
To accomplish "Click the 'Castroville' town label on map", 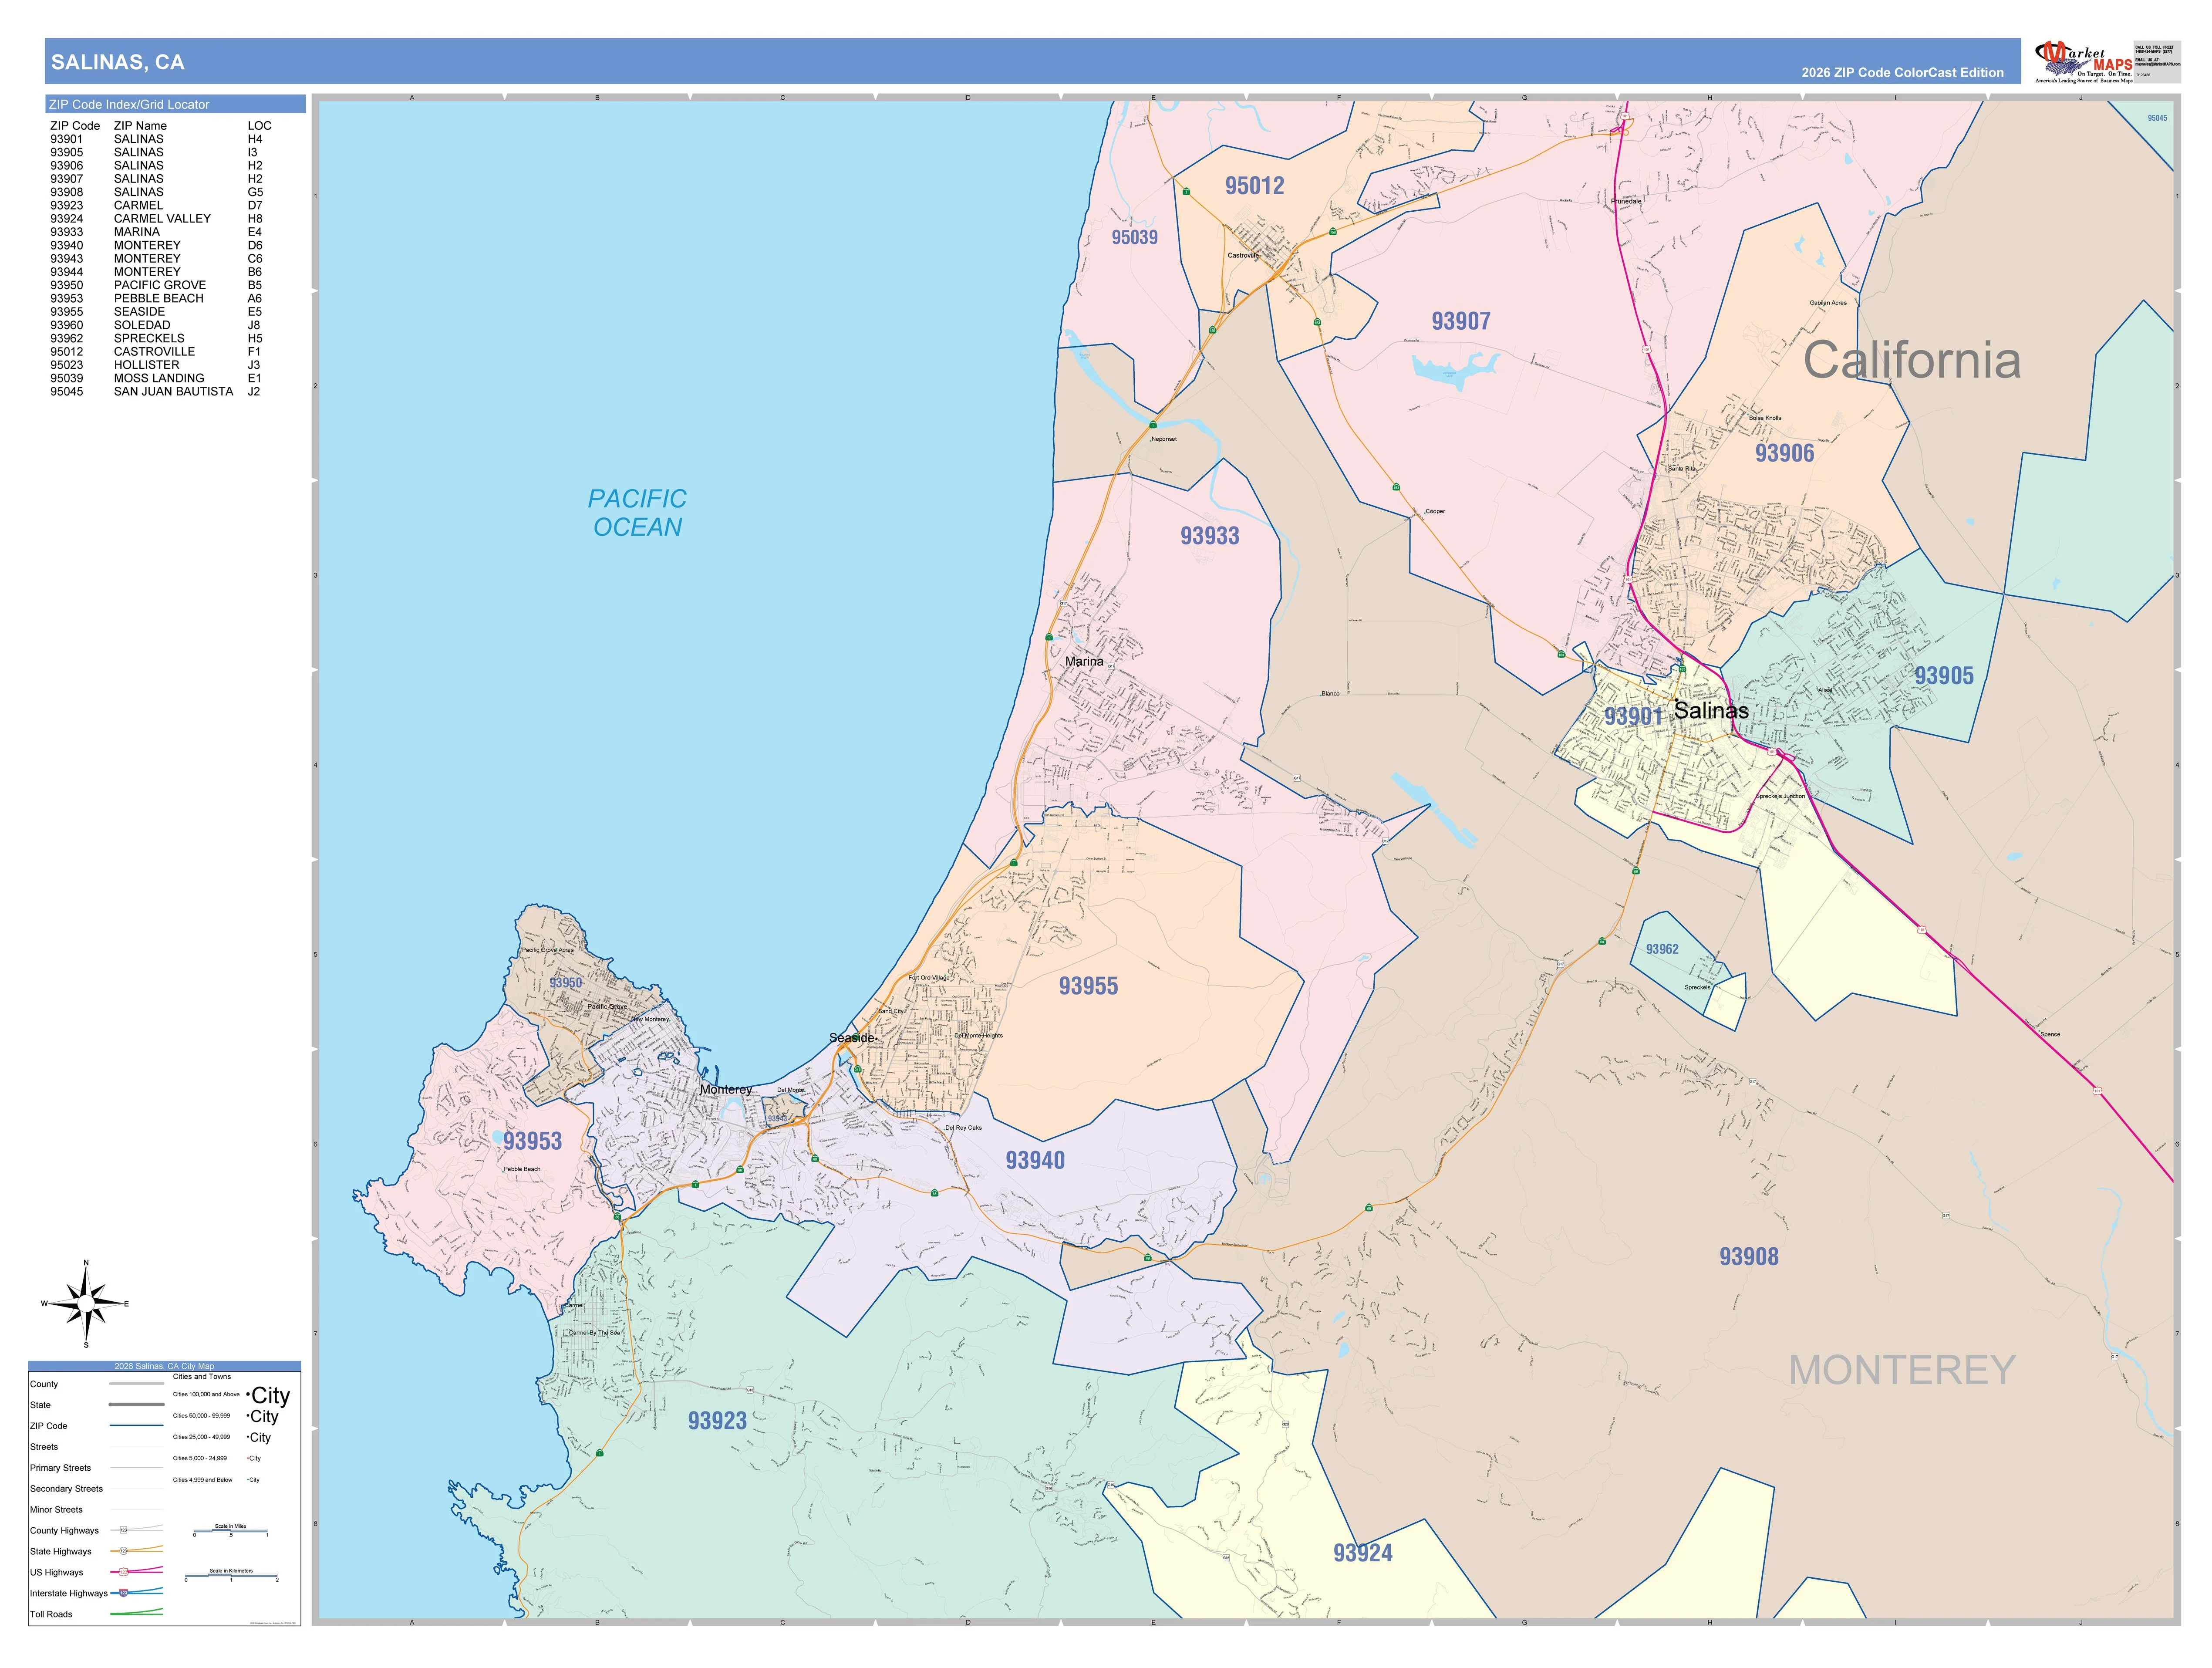I will [x=1243, y=255].
